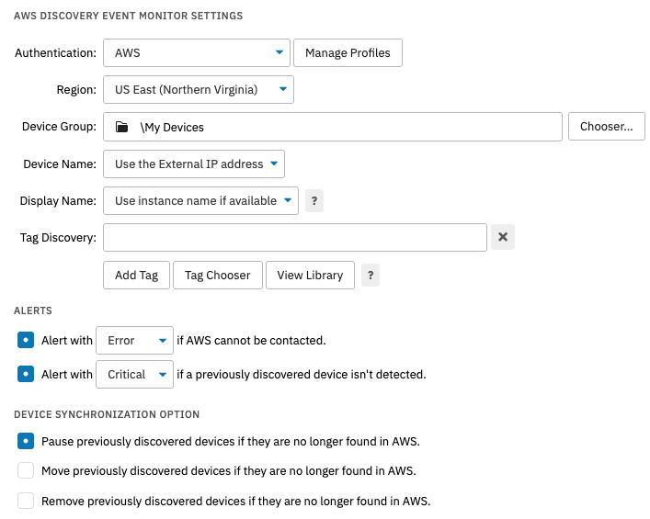Open the Region dropdown
Viewport: 650px width, 519px height.
199,90
